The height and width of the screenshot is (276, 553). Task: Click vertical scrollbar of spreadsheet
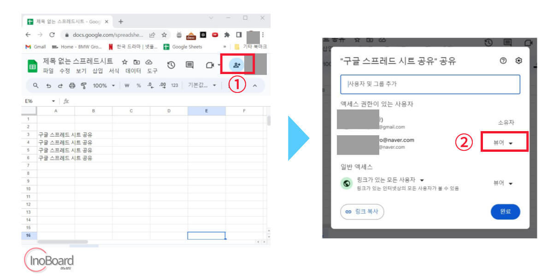(x=268, y=121)
